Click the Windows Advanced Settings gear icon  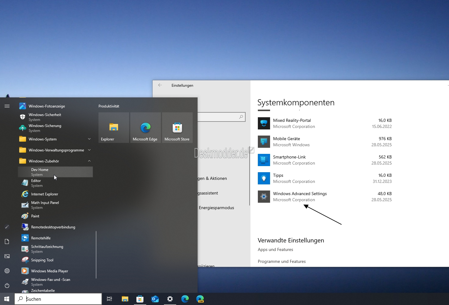(x=264, y=197)
